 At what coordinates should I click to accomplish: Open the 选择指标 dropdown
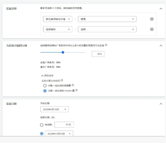[57, 29]
